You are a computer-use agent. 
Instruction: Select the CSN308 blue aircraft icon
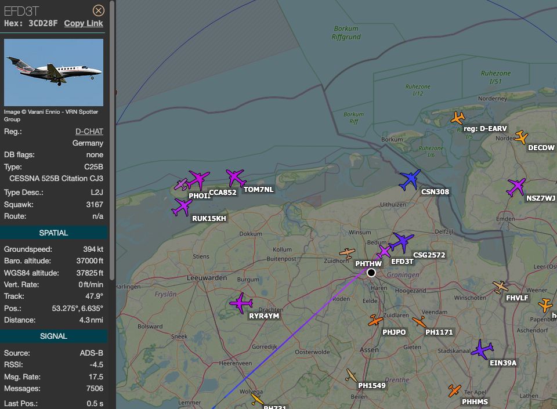coord(410,179)
